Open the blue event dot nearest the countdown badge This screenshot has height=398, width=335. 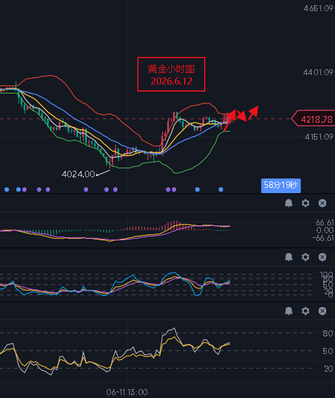tap(221, 190)
